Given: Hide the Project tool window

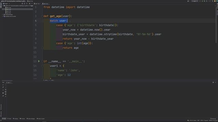Looking at the screenshot, I should click(x=32, y=4).
